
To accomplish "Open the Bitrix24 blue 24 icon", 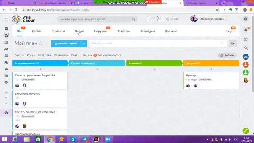I will point(246,57).
